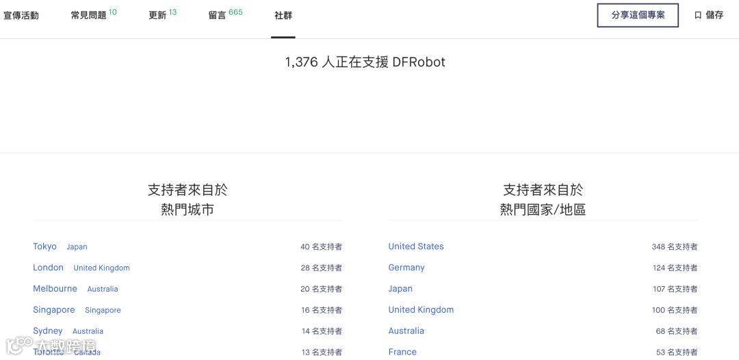Click the 68 名支持者 Australia count
The image size is (739, 360).
tap(677, 332)
